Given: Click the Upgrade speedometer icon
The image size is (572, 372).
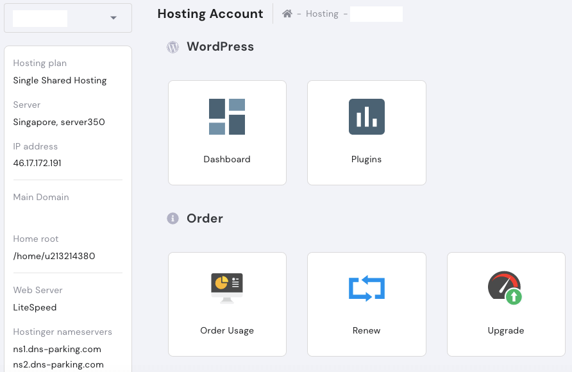Looking at the screenshot, I should coord(505,288).
